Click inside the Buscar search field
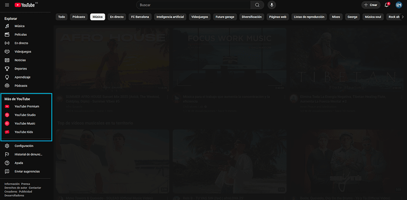This screenshot has height=200, width=407. [193, 5]
